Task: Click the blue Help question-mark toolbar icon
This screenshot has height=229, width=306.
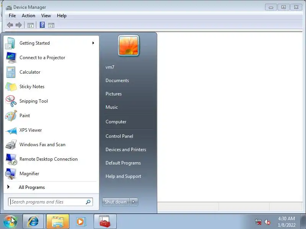Action: pyautogui.click(x=42, y=25)
